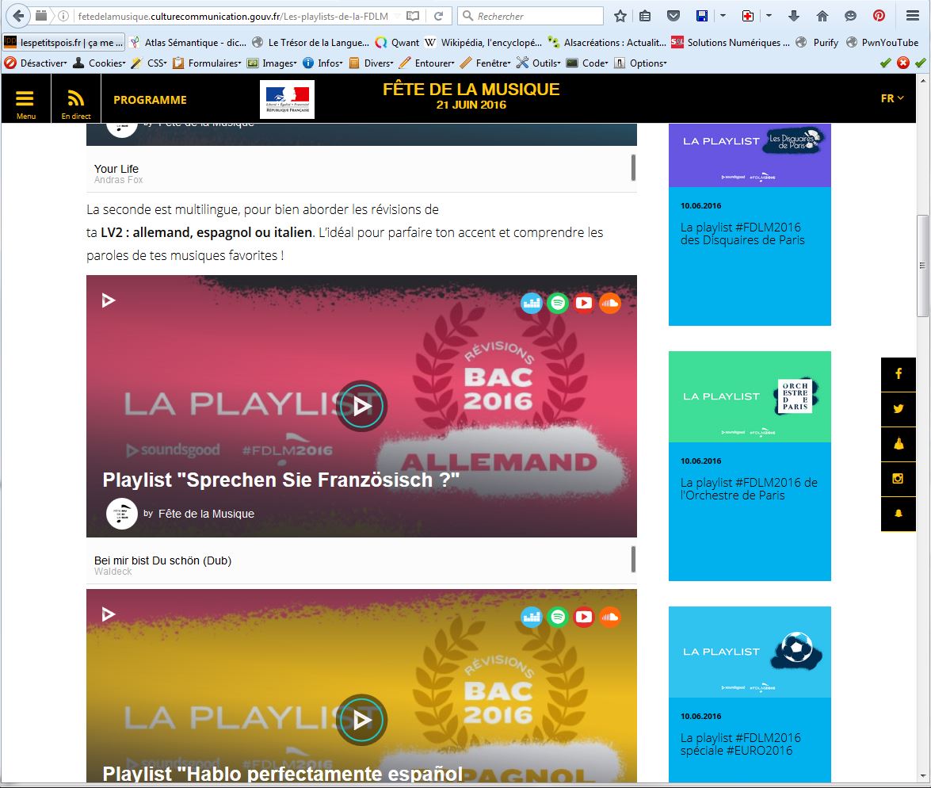Open the PROGRAMME site menu item

click(x=151, y=100)
